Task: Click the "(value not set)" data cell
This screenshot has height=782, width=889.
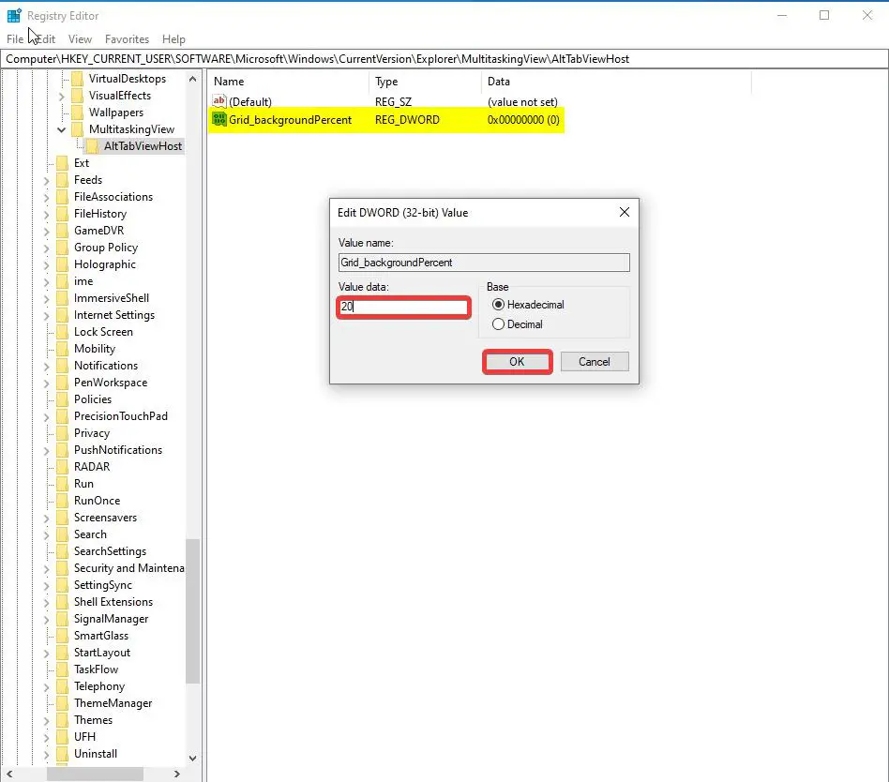Action: click(x=522, y=102)
